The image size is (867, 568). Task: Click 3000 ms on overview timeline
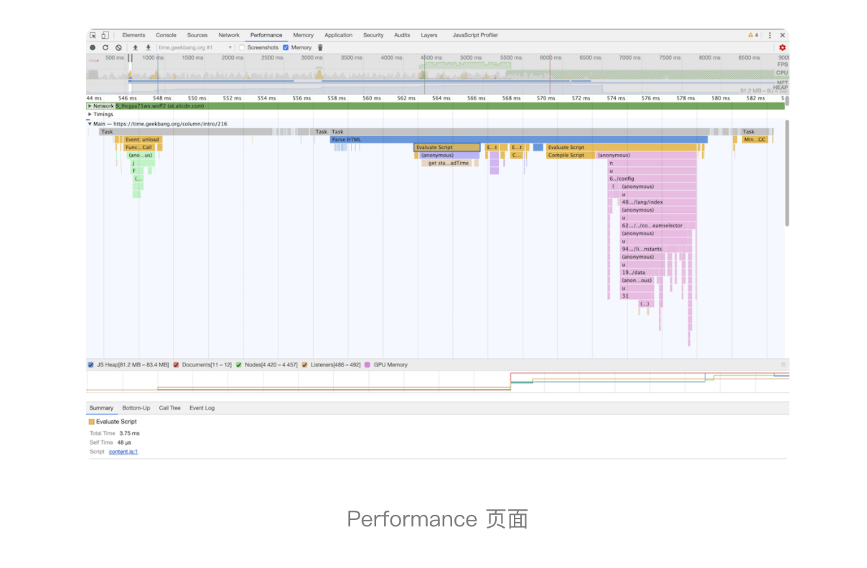pos(311,57)
